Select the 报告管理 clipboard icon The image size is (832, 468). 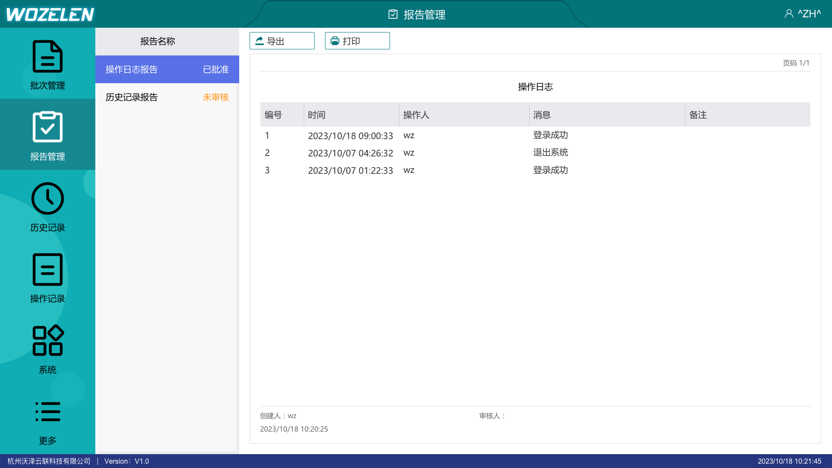coord(48,127)
